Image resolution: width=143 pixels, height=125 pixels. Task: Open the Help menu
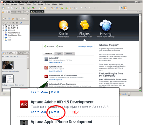61,4
